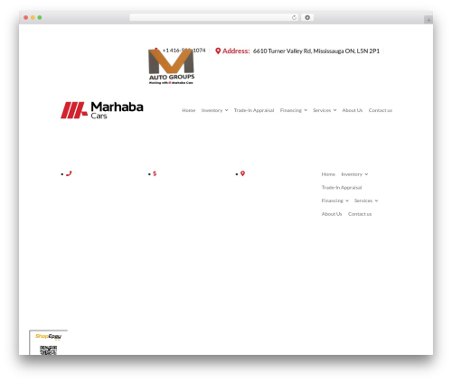Click the footer Trade-In Appraisal link
This screenshot has height=382, width=452.
pos(342,188)
